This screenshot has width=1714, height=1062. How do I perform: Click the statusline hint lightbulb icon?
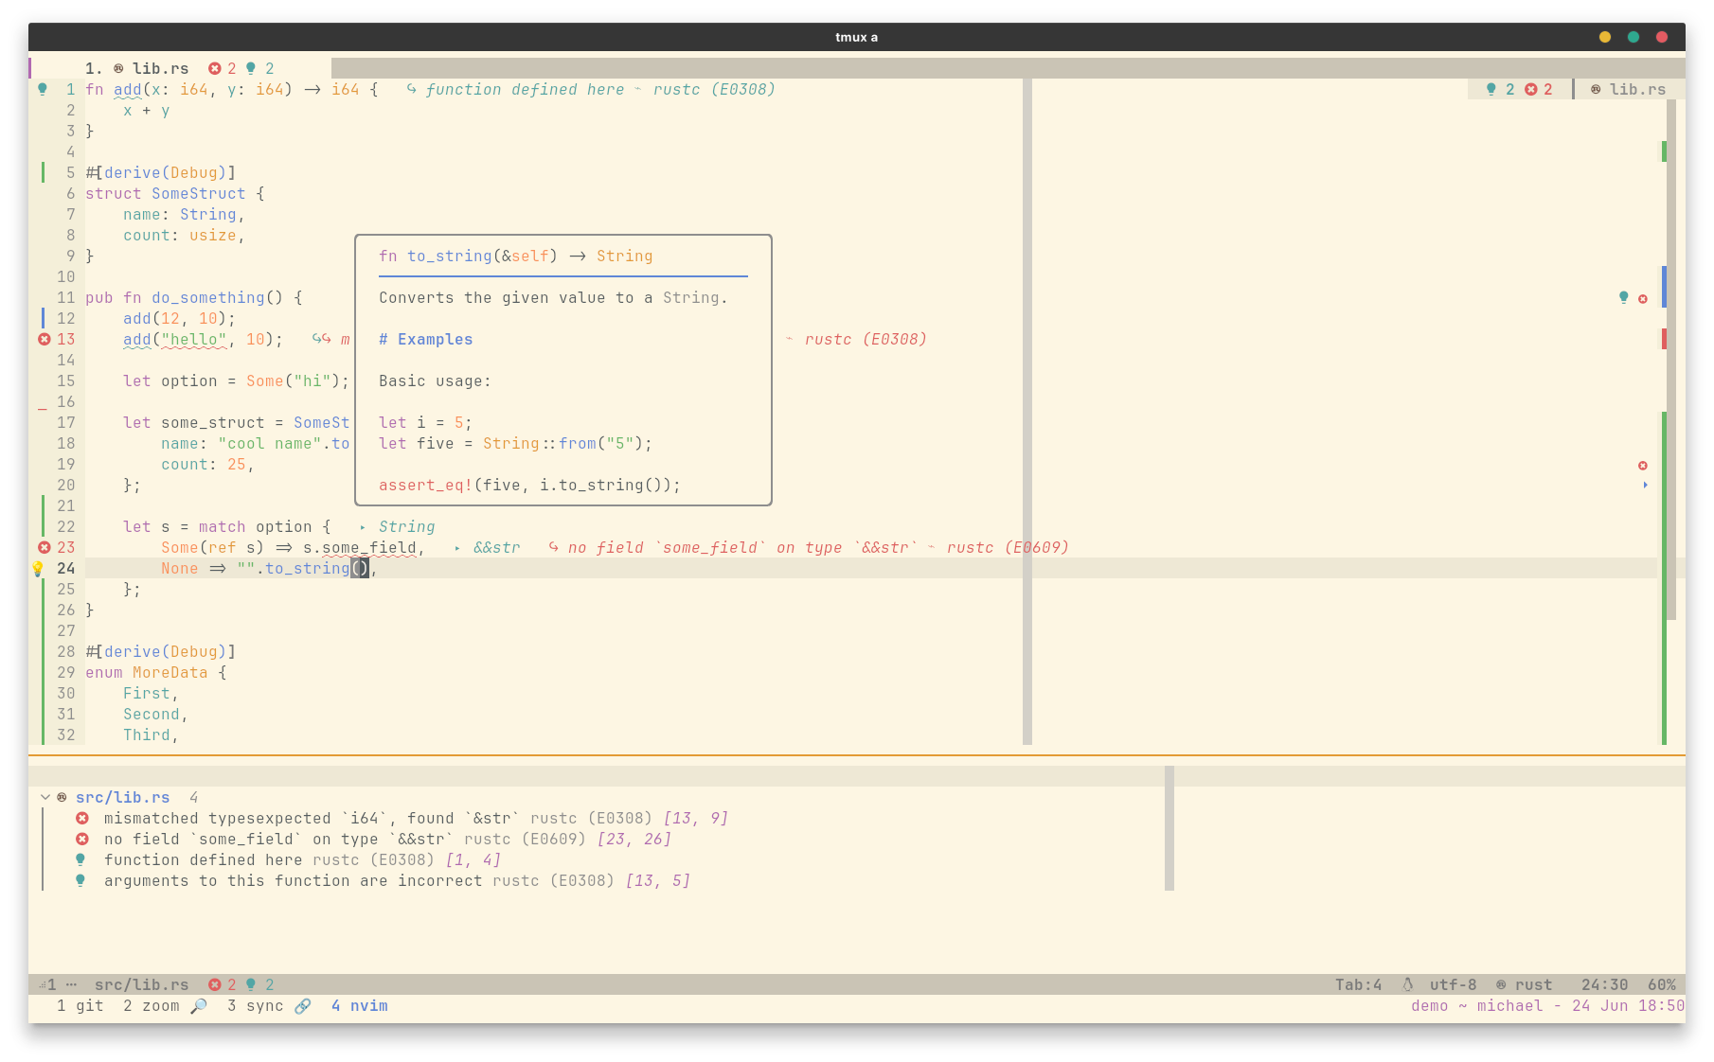pyautogui.click(x=251, y=984)
